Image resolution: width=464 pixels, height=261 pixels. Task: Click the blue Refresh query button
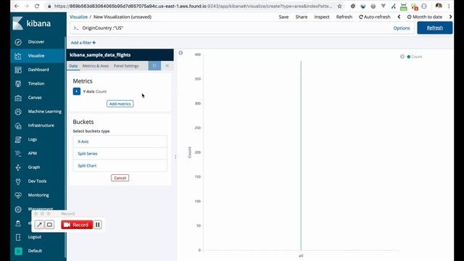pyautogui.click(x=435, y=28)
